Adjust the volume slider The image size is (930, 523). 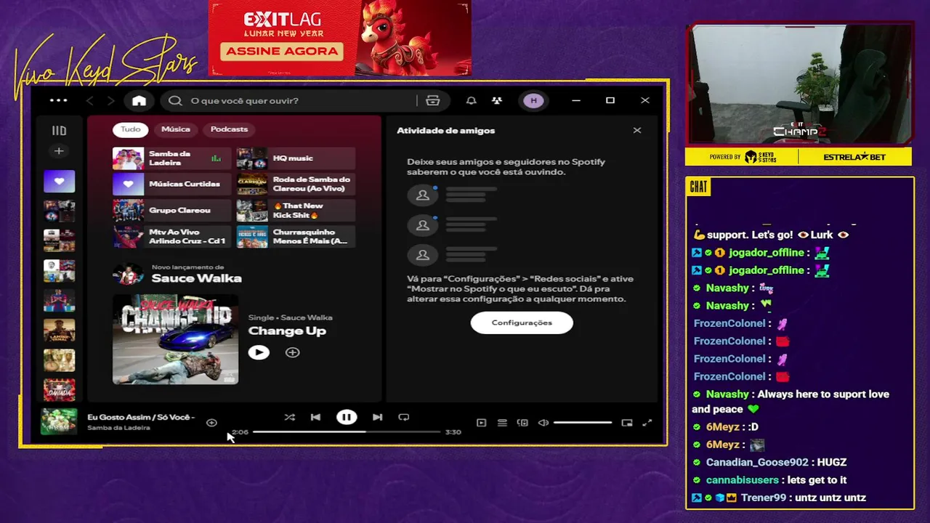coord(583,422)
